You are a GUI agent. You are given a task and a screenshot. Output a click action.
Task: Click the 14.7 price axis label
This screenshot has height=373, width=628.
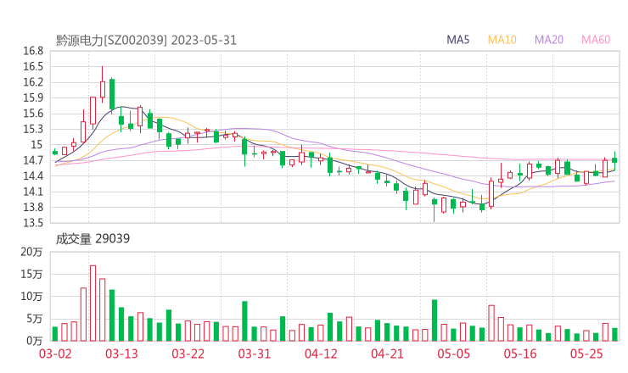click(33, 160)
